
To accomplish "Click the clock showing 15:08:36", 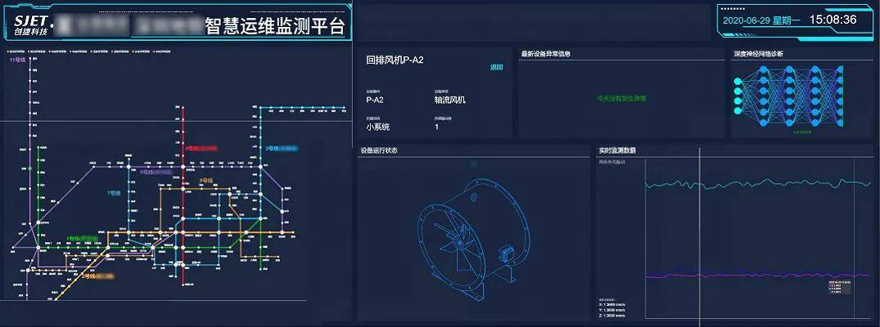I will click(x=832, y=20).
